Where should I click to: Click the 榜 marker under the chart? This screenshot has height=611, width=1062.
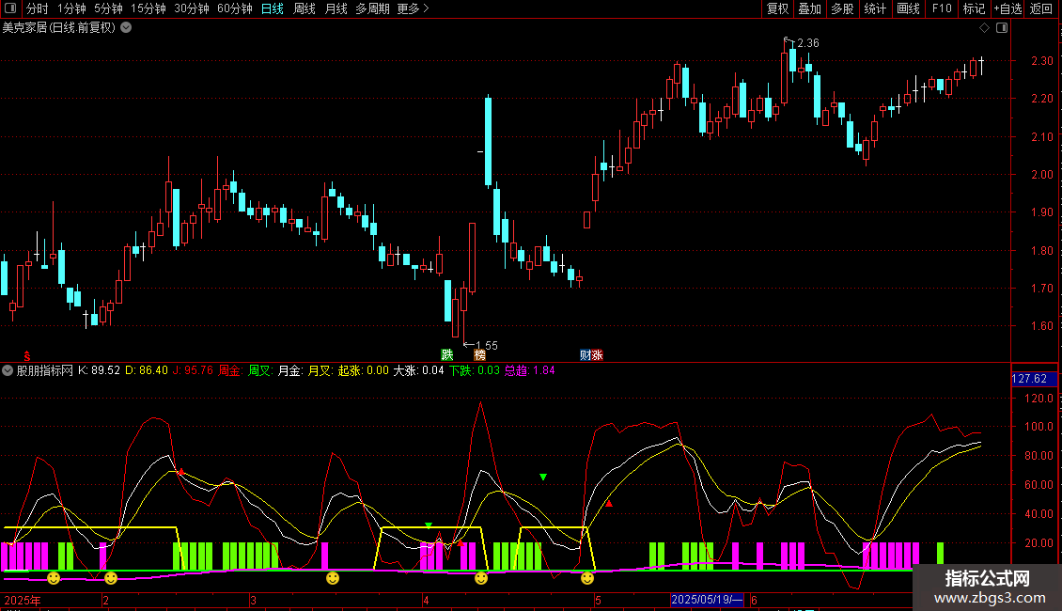(479, 355)
